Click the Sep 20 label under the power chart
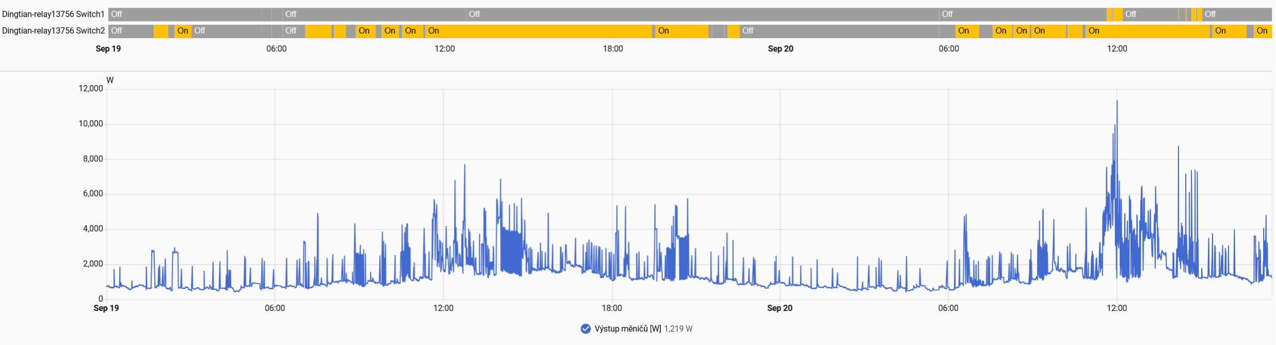The height and width of the screenshot is (345, 1276). pyautogui.click(x=780, y=308)
